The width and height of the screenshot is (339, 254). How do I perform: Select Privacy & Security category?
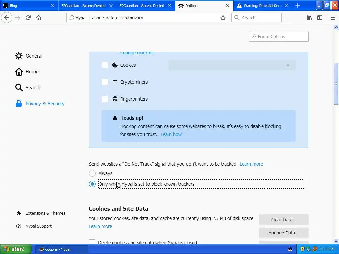click(x=40, y=104)
